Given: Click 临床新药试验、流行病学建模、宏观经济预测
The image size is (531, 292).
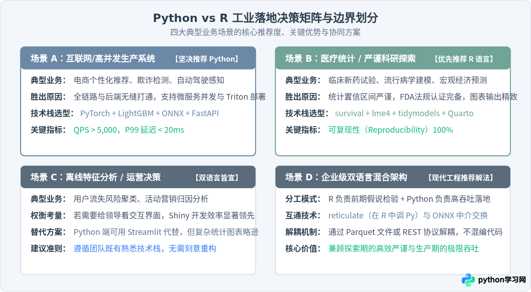Looking at the screenshot, I should pos(408,80).
